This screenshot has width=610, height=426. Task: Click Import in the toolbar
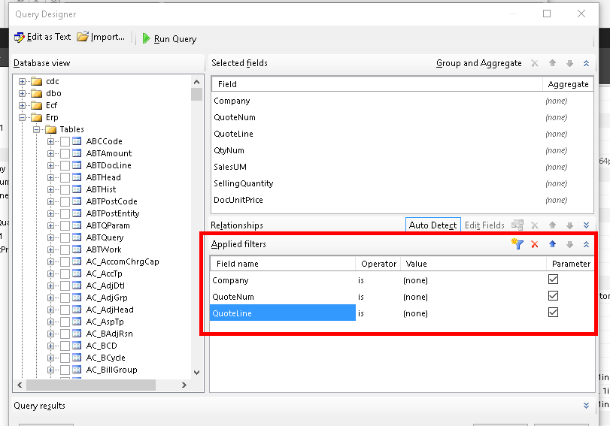101,38
